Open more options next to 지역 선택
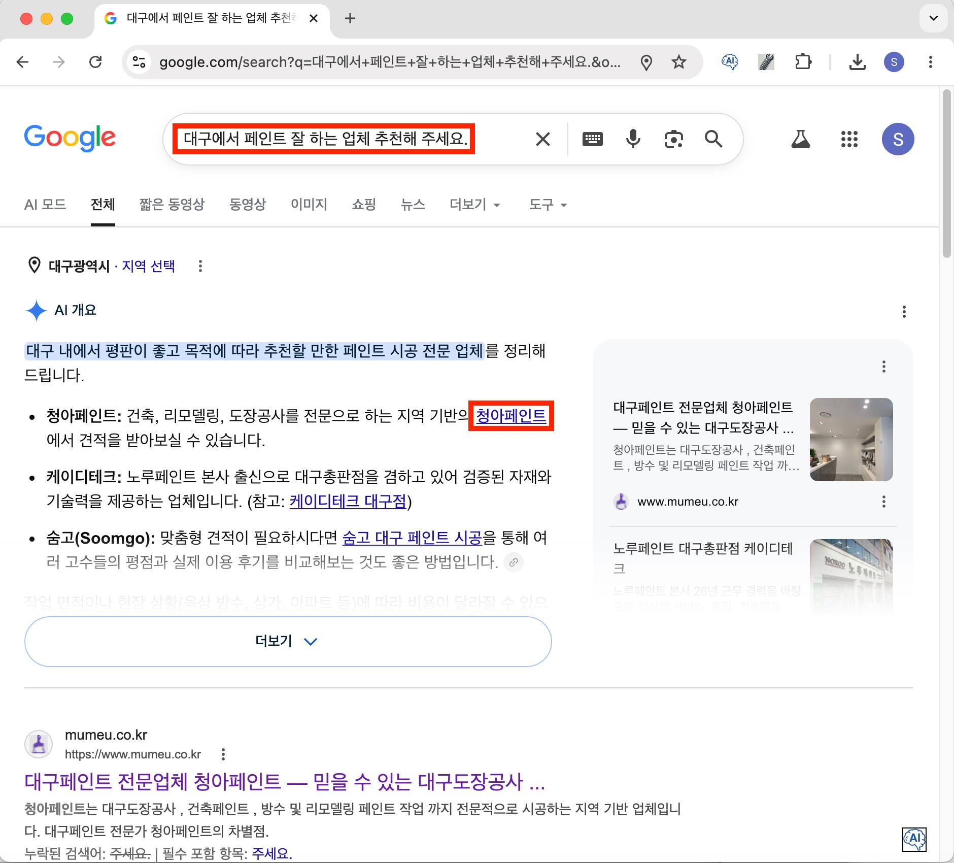Image resolution: width=954 pixels, height=863 pixels. 200,266
